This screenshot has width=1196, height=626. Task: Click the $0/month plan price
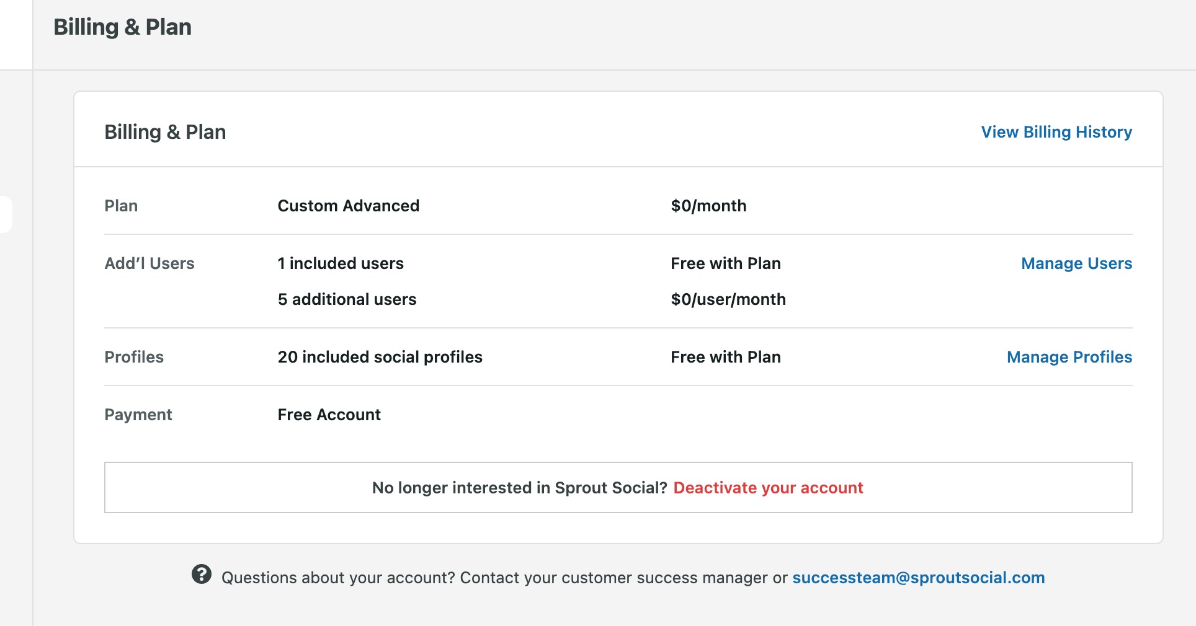coord(708,206)
